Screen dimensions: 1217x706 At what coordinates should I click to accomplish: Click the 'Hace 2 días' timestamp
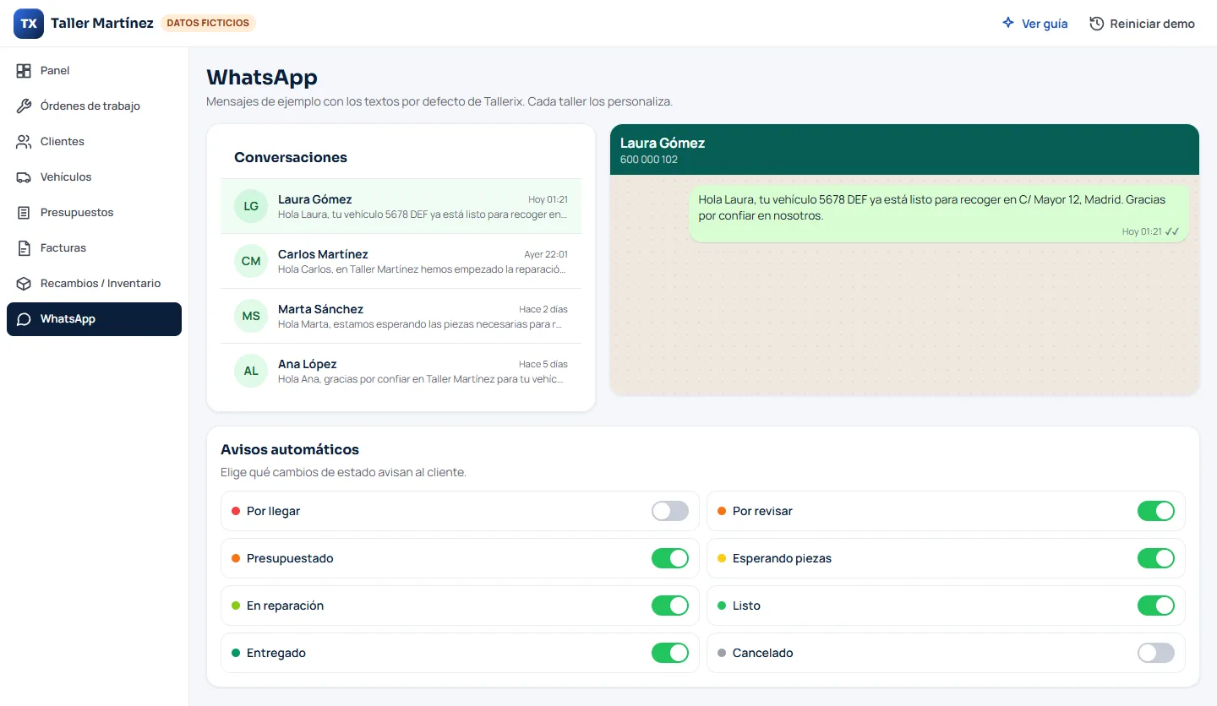click(x=543, y=309)
